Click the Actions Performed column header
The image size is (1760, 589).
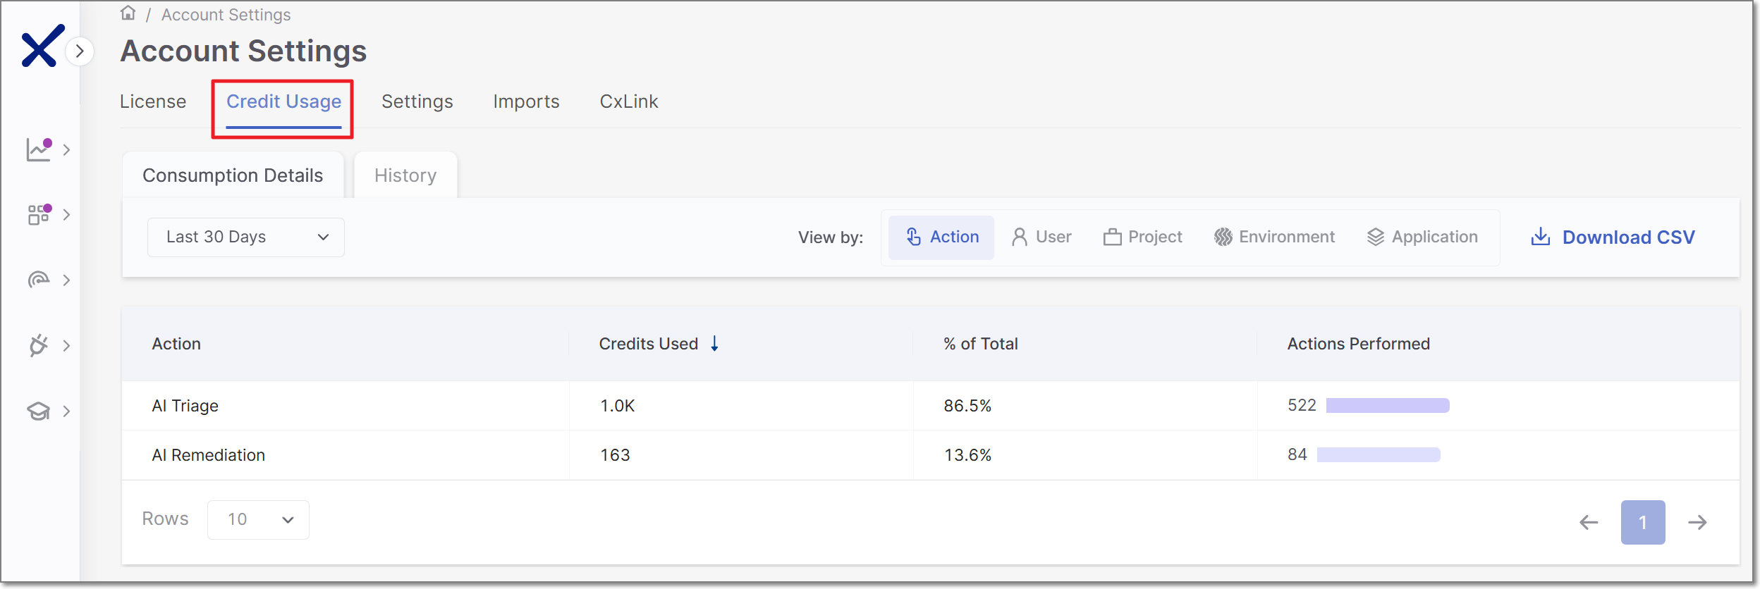click(x=1359, y=344)
